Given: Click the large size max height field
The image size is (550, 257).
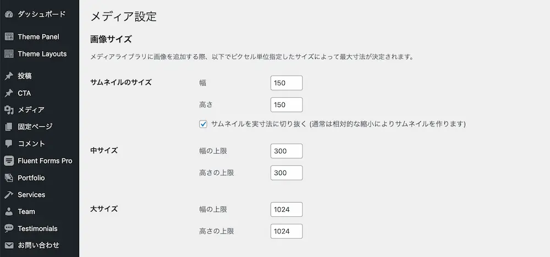Looking at the screenshot, I should coord(287,231).
